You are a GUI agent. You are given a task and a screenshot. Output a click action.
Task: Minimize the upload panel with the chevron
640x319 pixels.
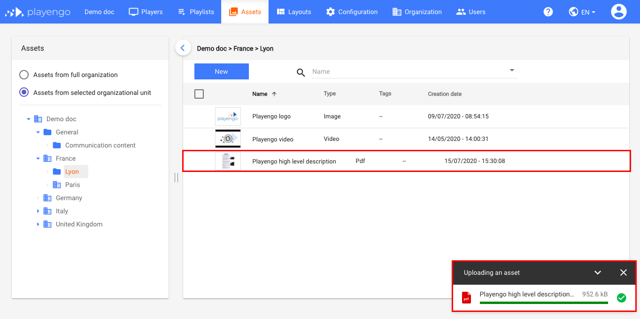(x=598, y=272)
